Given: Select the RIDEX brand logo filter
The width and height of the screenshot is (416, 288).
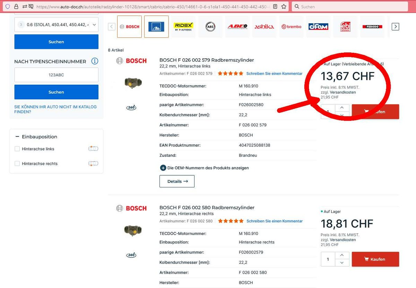Looking at the screenshot, I should (x=183, y=27).
